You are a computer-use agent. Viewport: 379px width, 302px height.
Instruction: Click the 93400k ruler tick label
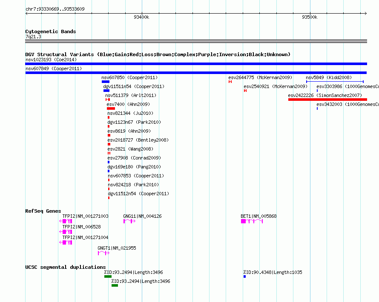[141, 17]
